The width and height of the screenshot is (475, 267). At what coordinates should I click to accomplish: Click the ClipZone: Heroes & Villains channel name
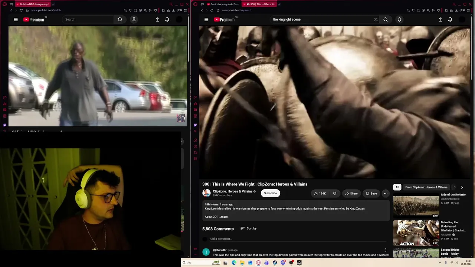tap(233, 192)
